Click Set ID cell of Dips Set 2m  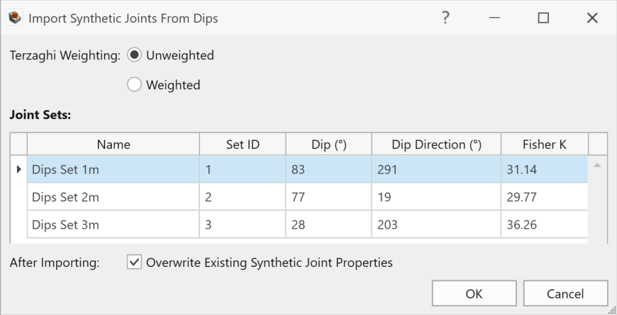[243, 197]
